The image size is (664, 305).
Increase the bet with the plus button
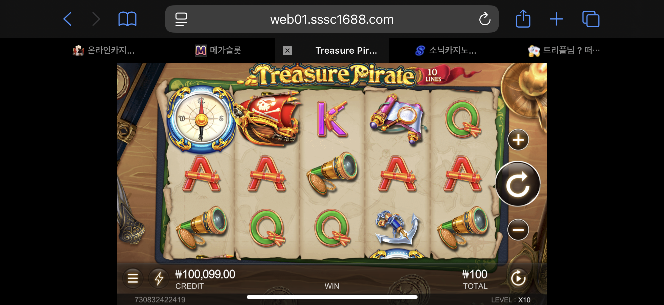point(518,140)
